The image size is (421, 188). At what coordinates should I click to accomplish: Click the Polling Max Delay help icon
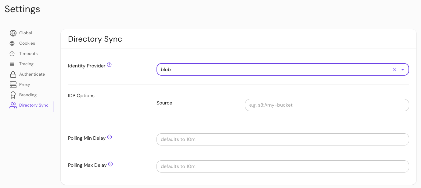click(x=110, y=164)
